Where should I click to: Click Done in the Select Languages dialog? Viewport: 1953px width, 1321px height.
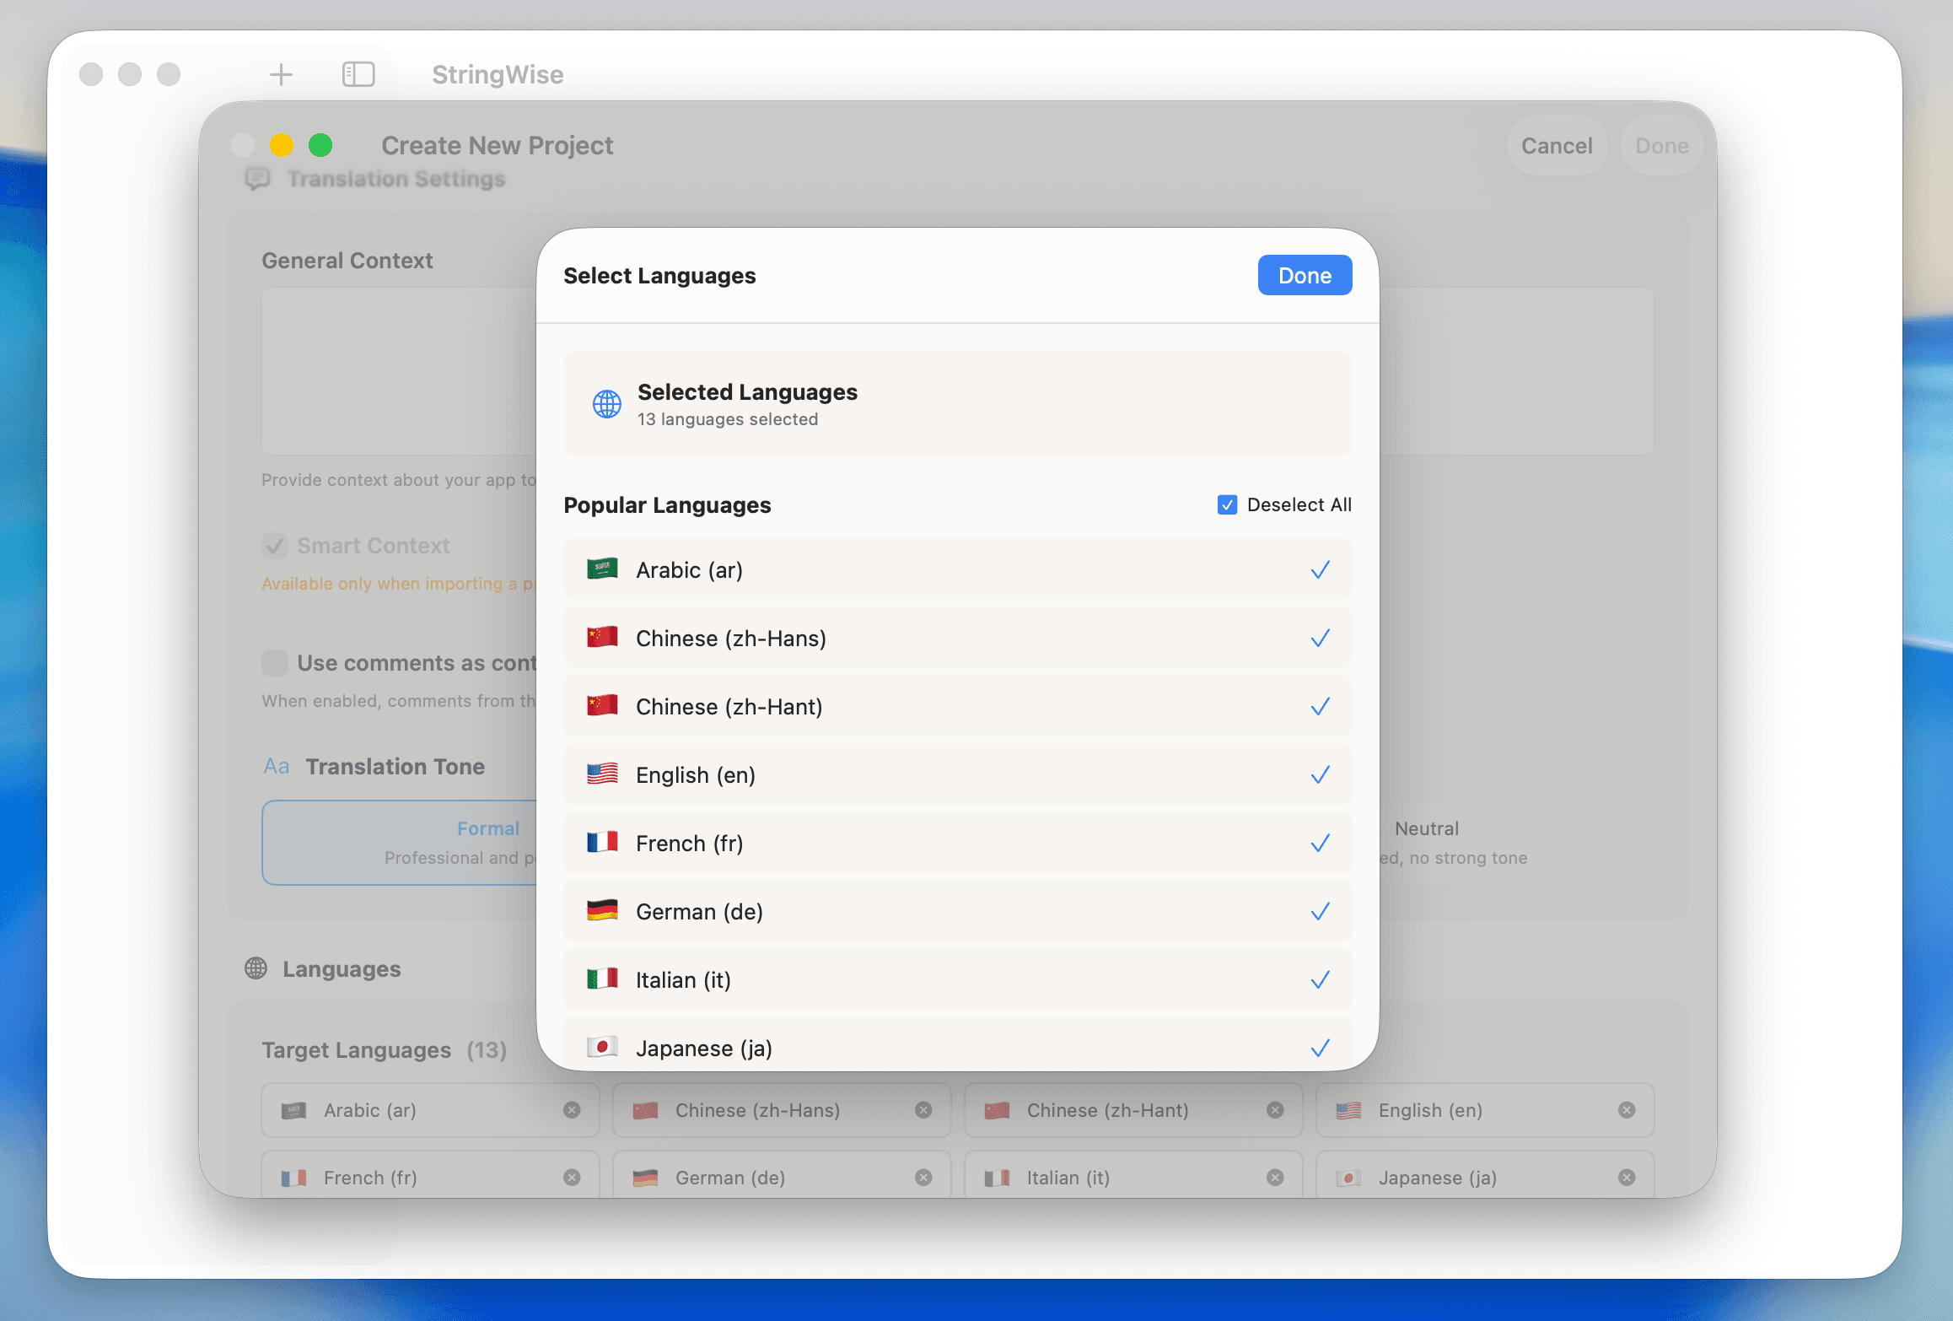[1304, 275]
